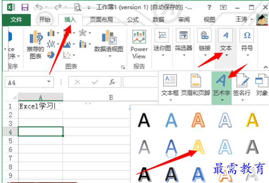Select column B header

[111, 97]
